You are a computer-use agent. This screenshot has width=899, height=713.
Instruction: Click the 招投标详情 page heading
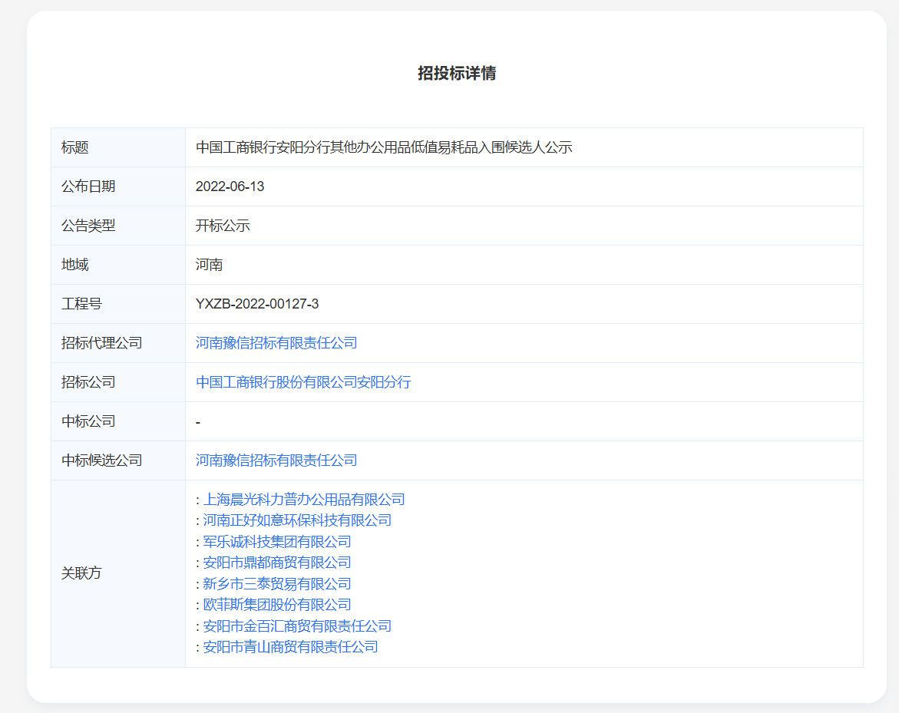point(457,74)
